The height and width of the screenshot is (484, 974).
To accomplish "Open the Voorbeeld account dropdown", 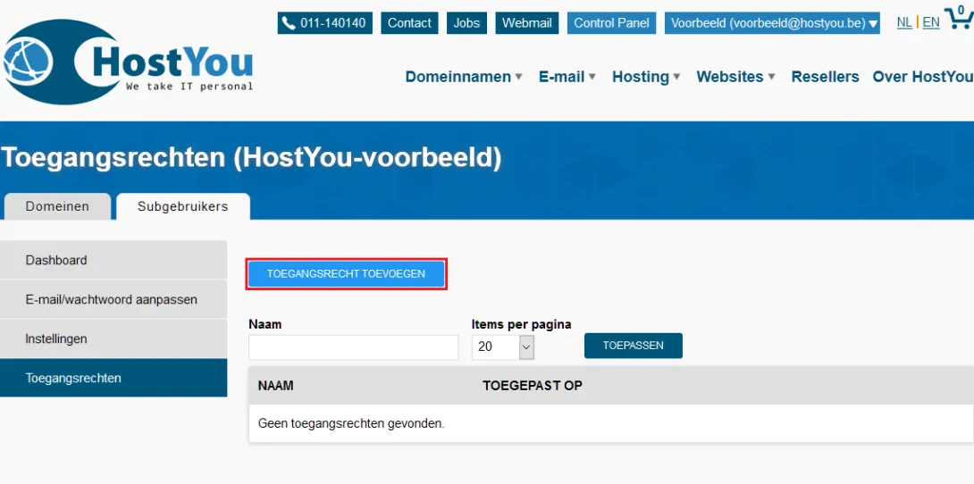I will pos(773,23).
